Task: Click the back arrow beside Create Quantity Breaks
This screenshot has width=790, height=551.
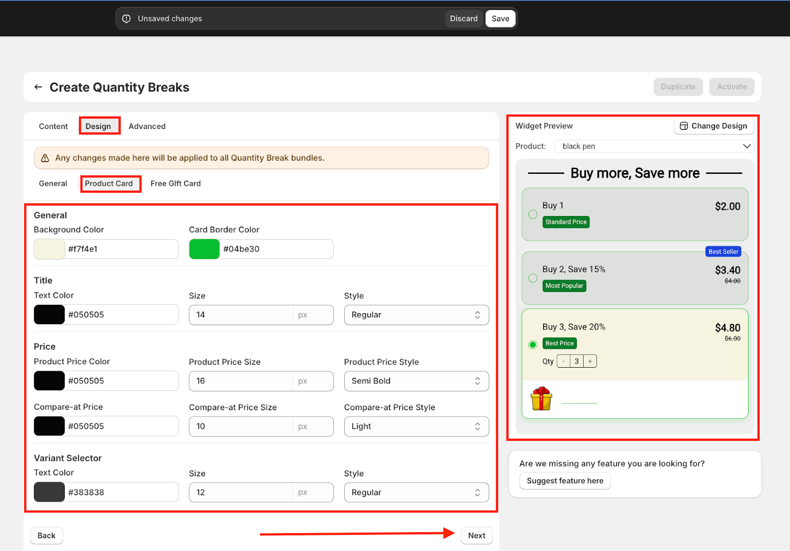Action: [x=38, y=87]
